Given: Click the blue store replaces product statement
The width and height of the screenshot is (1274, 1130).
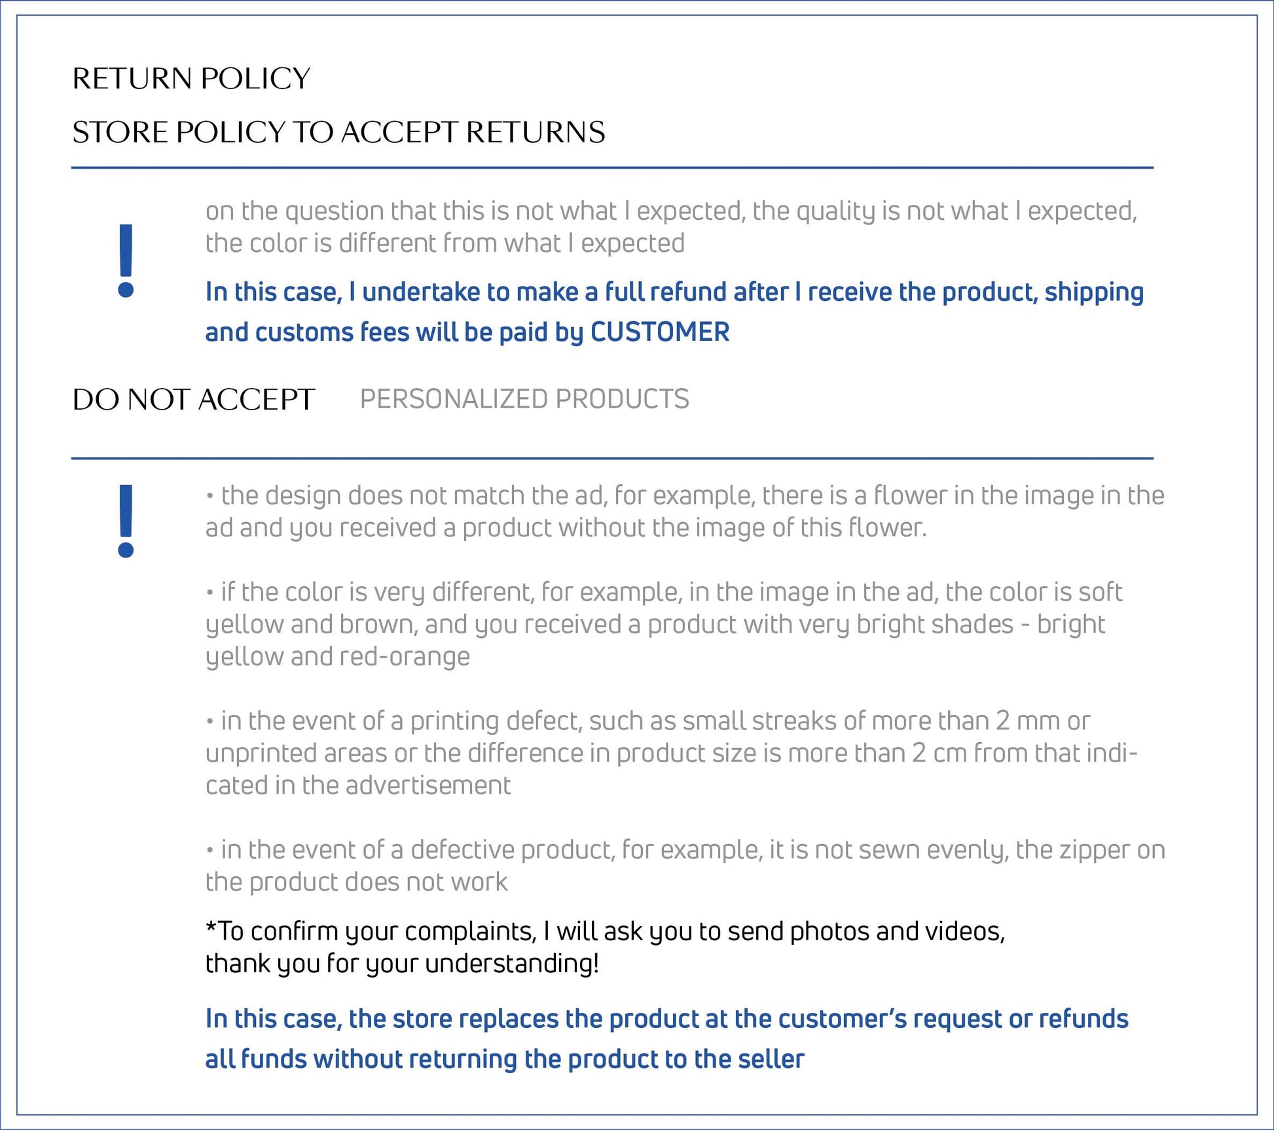Looking at the screenshot, I should [666, 1019].
